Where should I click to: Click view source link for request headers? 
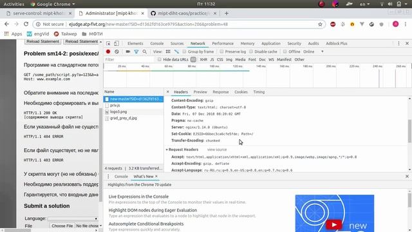coord(217,150)
